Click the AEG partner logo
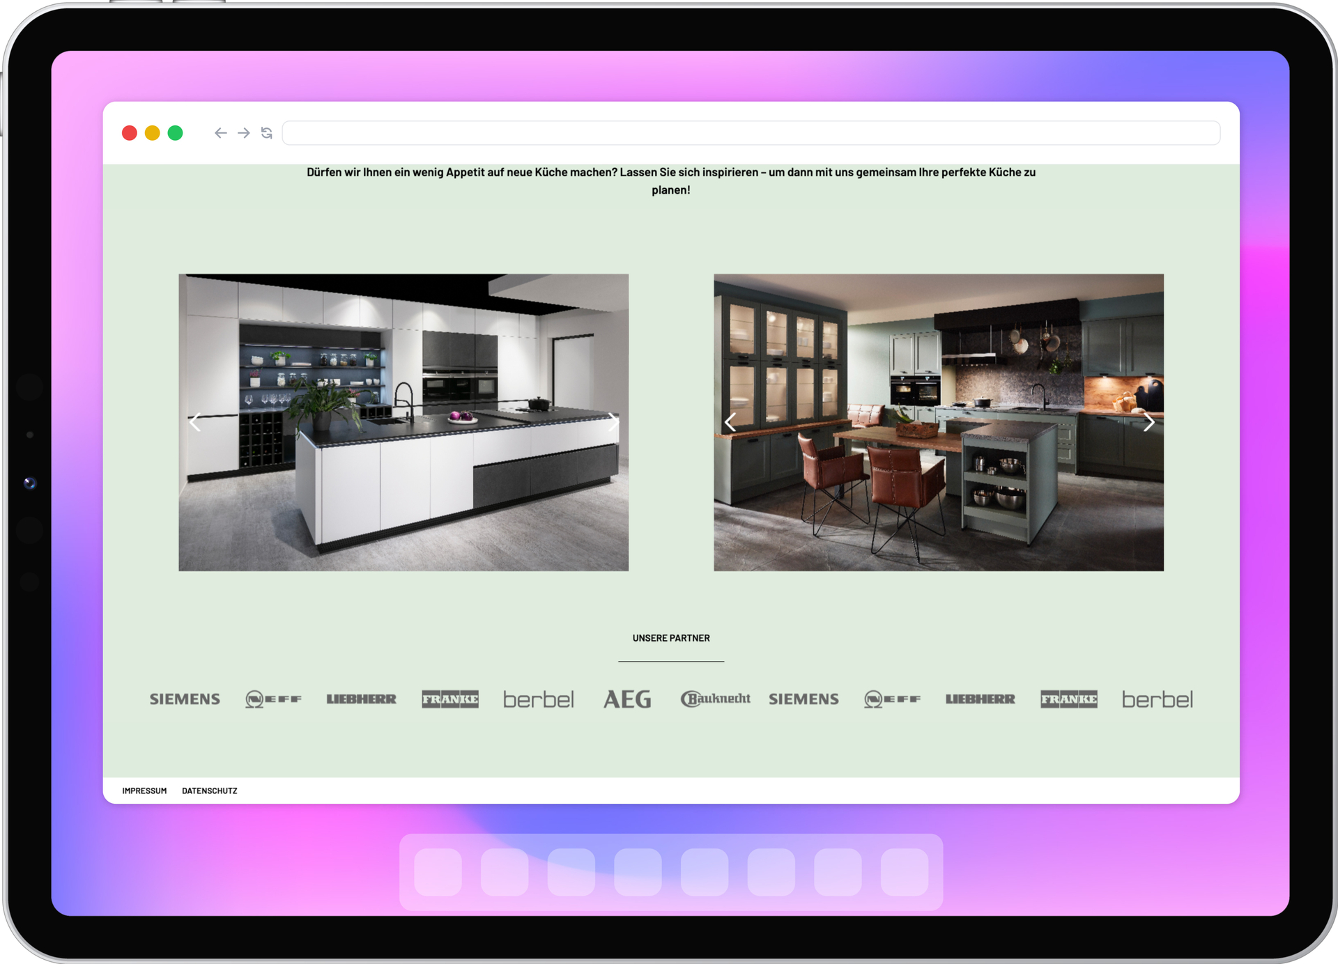The width and height of the screenshot is (1338, 964). tap(627, 699)
